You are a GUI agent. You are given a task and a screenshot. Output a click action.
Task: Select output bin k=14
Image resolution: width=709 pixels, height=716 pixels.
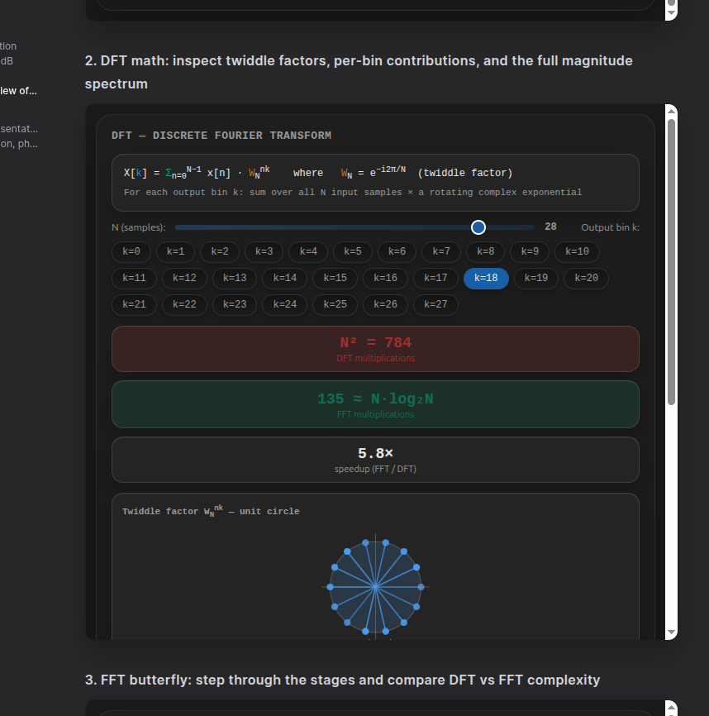[285, 278]
